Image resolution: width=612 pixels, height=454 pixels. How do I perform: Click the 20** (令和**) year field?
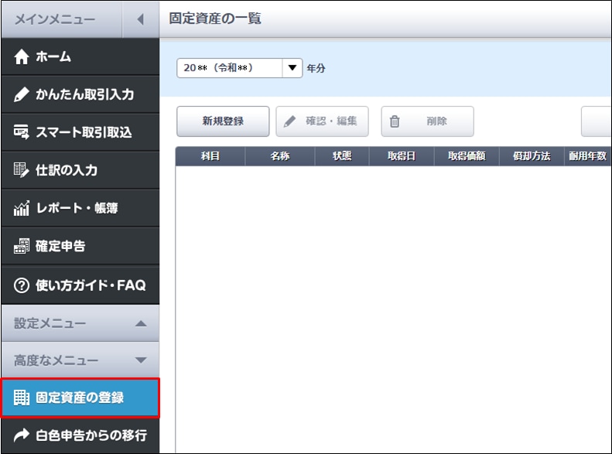pos(230,68)
